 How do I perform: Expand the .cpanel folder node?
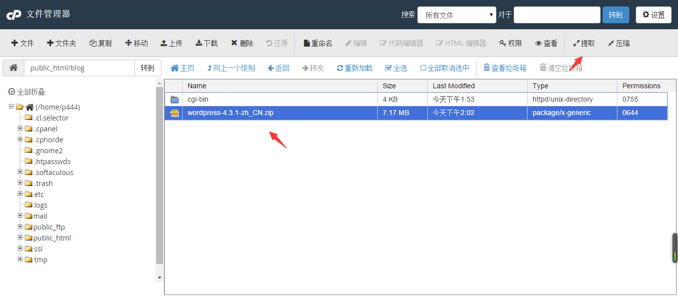(20, 128)
